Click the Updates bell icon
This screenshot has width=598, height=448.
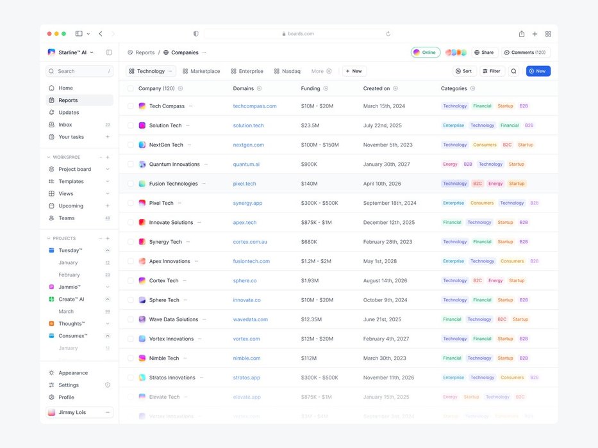tap(51, 113)
